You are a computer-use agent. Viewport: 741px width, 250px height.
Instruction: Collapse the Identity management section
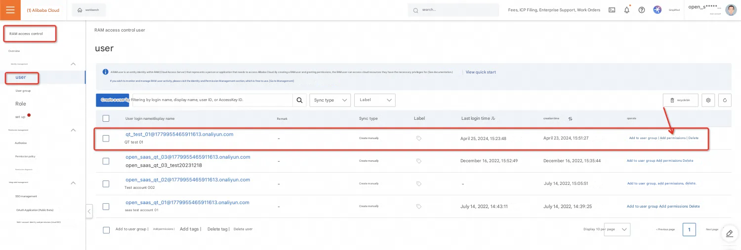pyautogui.click(x=73, y=64)
